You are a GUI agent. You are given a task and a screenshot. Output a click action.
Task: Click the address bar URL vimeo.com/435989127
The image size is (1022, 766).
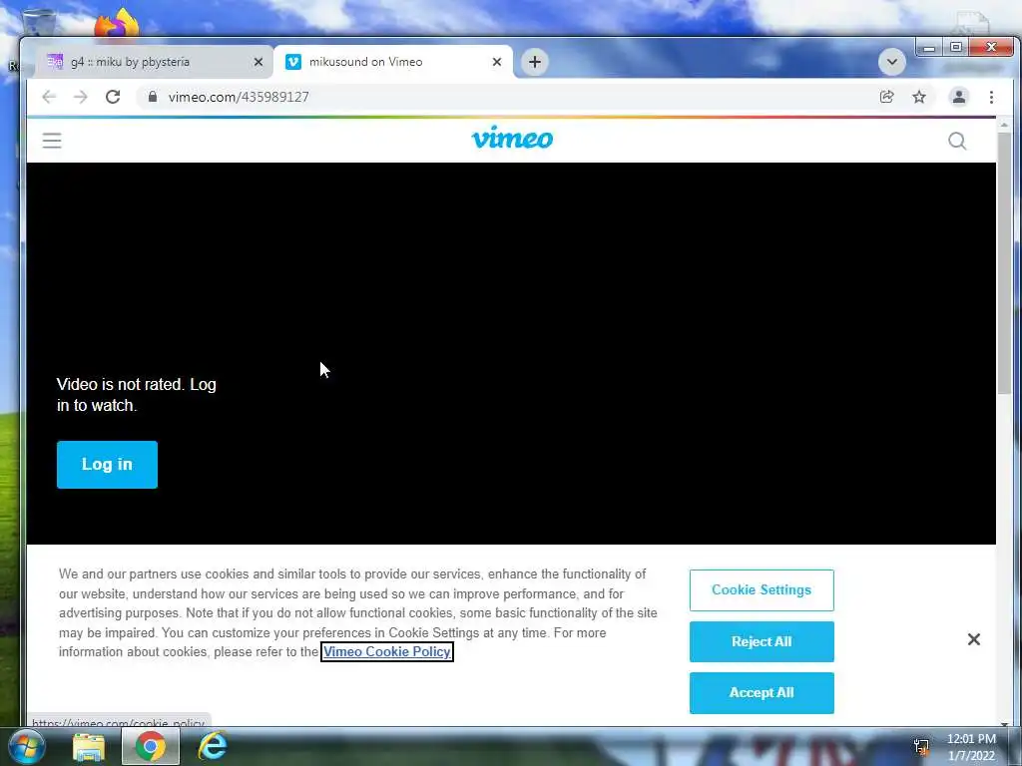pyautogui.click(x=239, y=97)
